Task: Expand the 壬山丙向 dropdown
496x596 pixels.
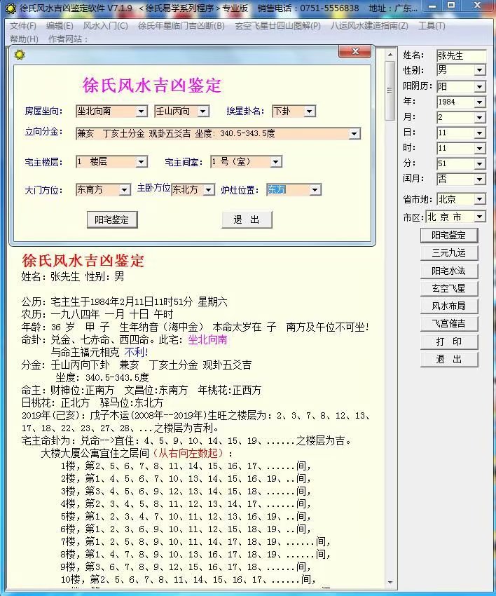Action: coord(203,111)
